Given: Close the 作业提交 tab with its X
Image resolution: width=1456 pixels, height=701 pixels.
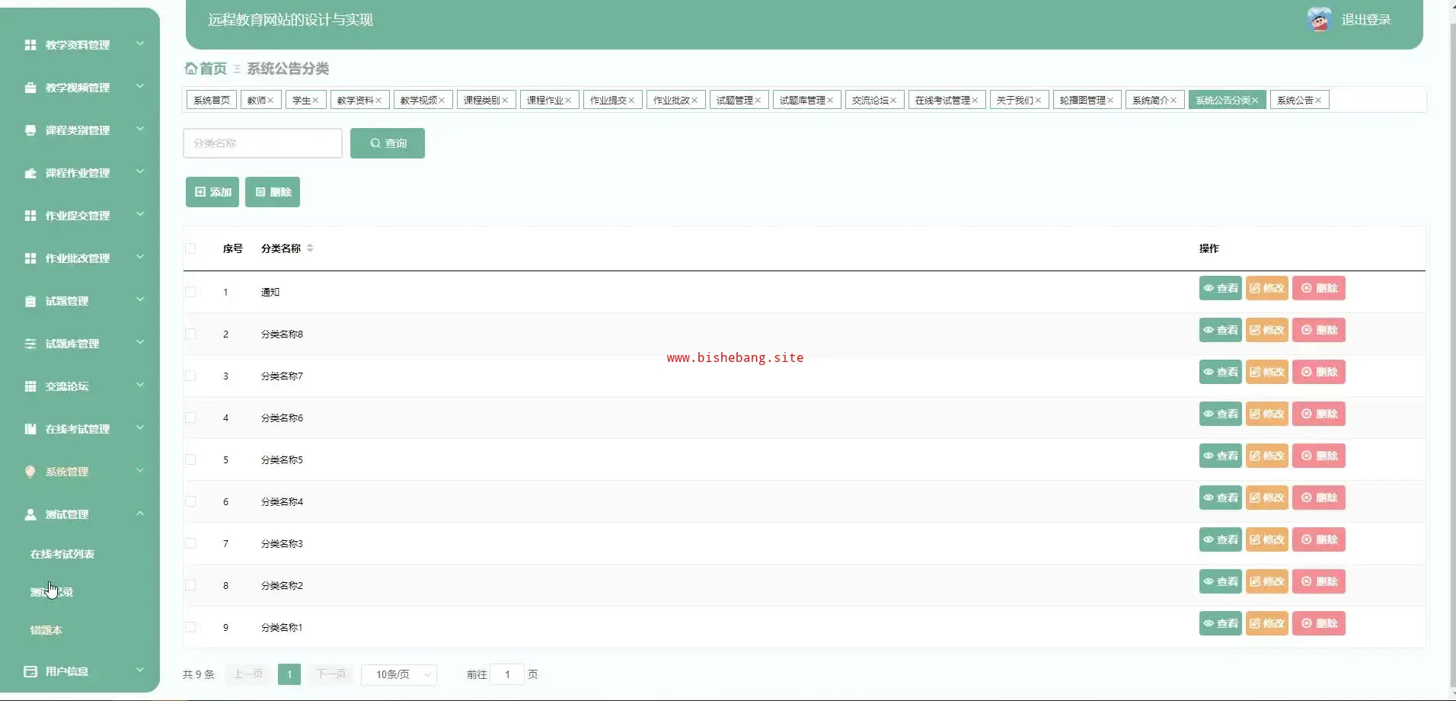Looking at the screenshot, I should coord(631,101).
